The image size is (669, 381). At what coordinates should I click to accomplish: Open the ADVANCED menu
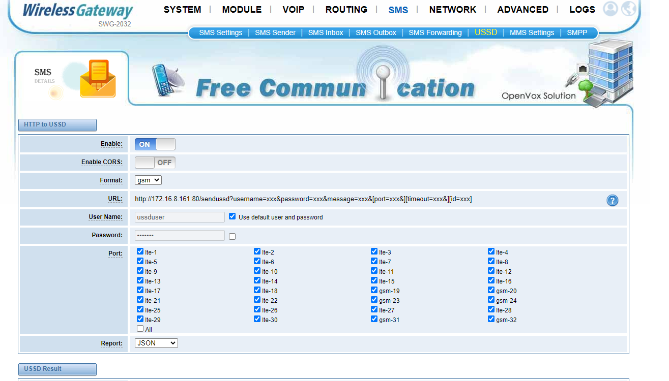pyautogui.click(x=522, y=10)
